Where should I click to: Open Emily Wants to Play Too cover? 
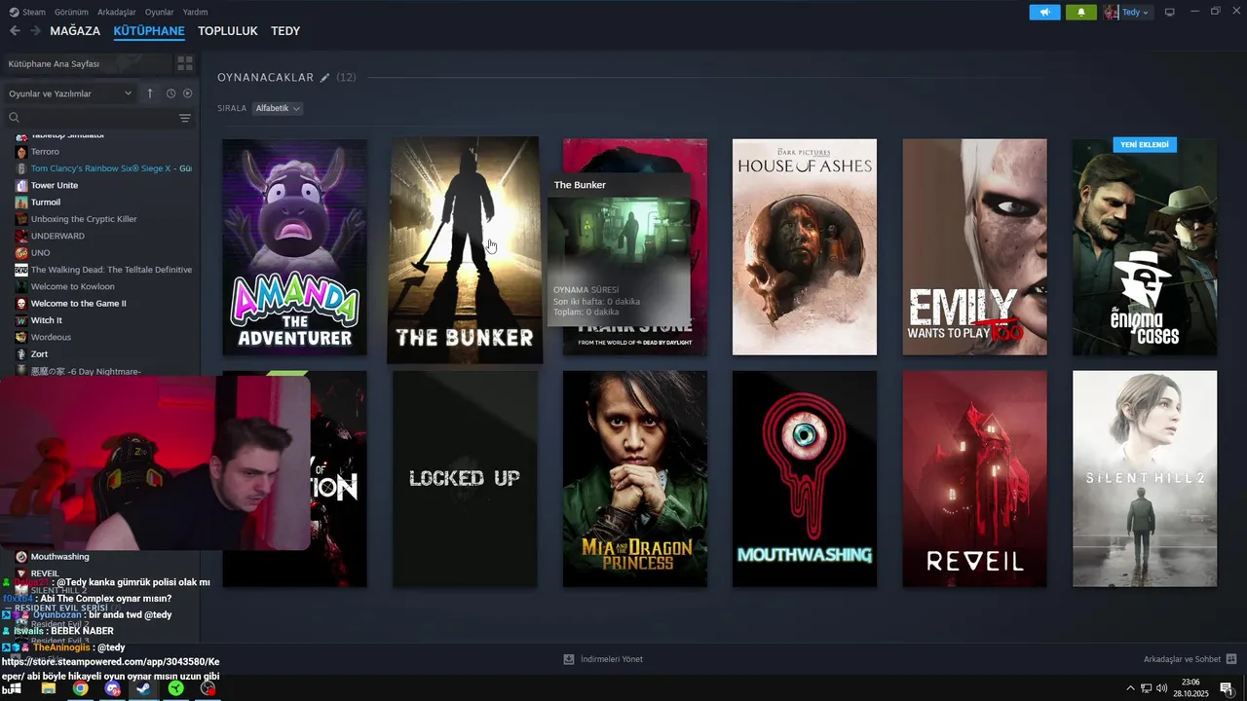pos(974,246)
